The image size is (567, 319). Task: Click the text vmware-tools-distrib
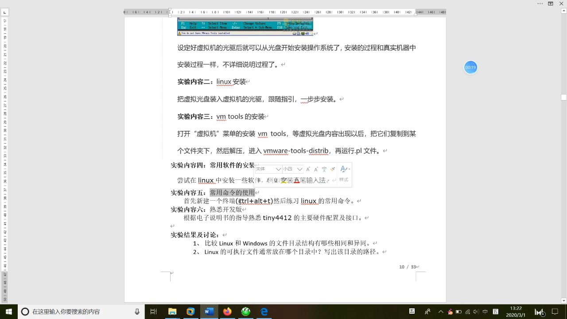click(296, 151)
